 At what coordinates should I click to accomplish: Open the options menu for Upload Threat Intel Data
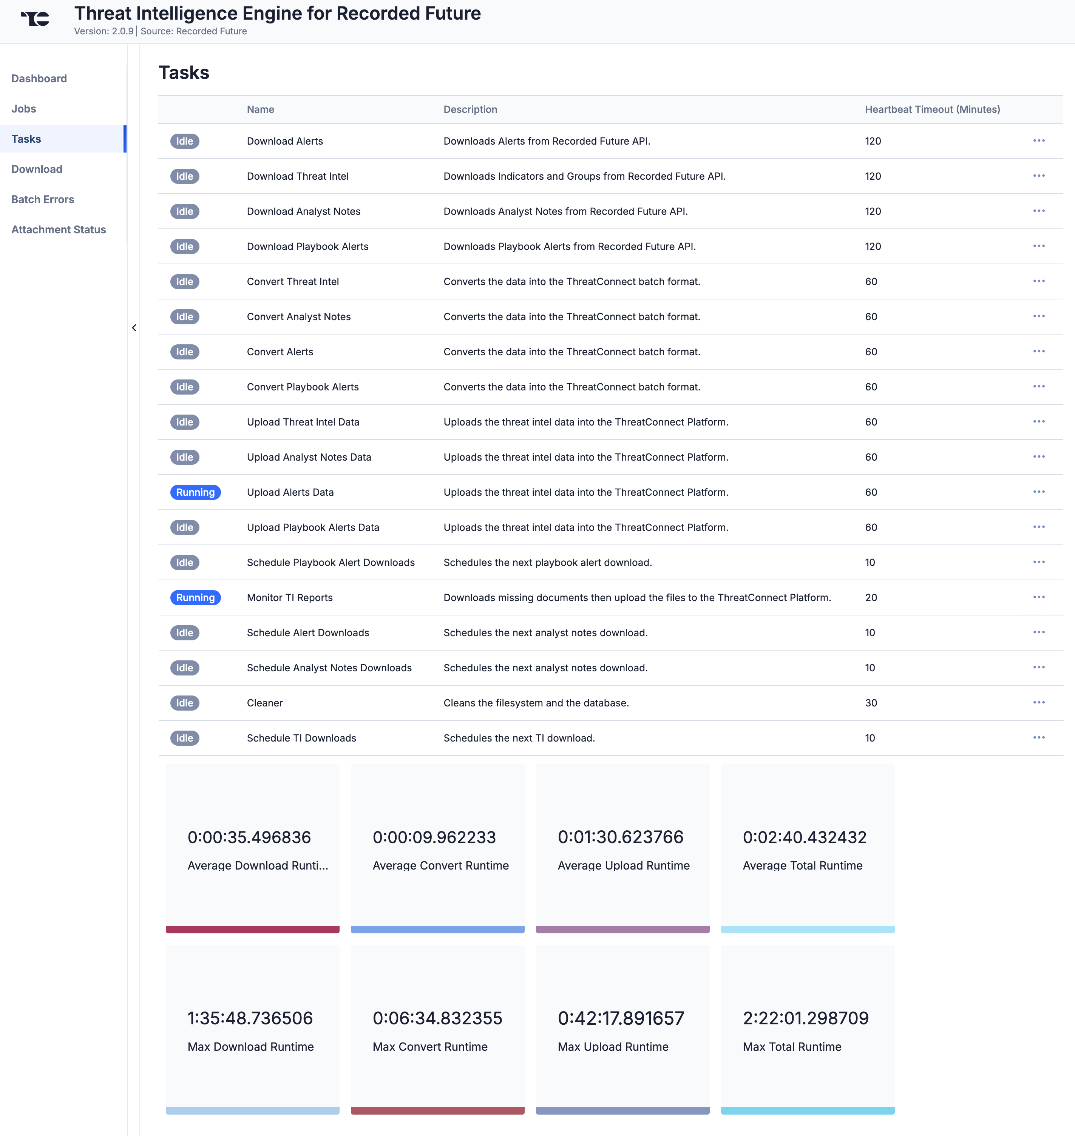coord(1039,421)
